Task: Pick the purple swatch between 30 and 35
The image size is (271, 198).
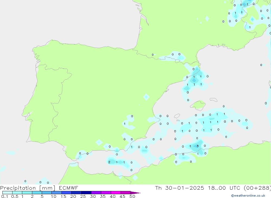Action: click(x=96, y=193)
